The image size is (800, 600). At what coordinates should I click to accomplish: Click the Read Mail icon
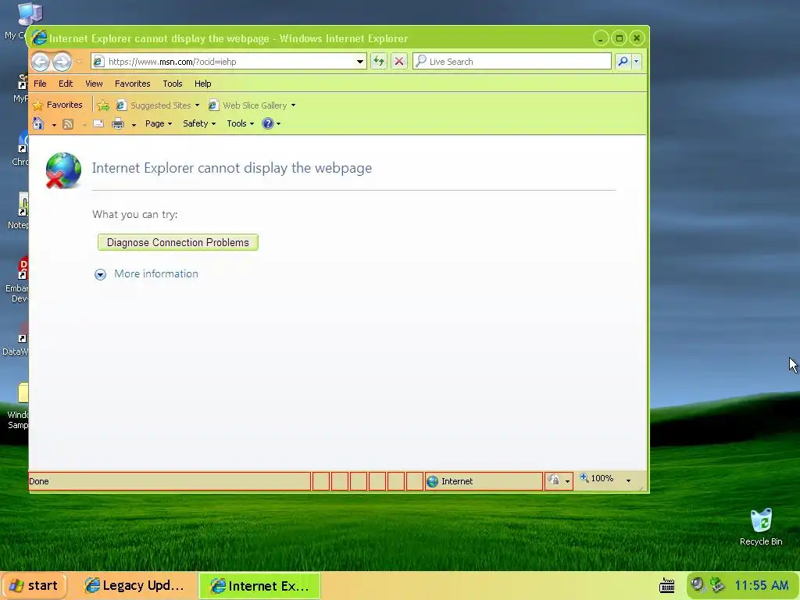coord(99,123)
